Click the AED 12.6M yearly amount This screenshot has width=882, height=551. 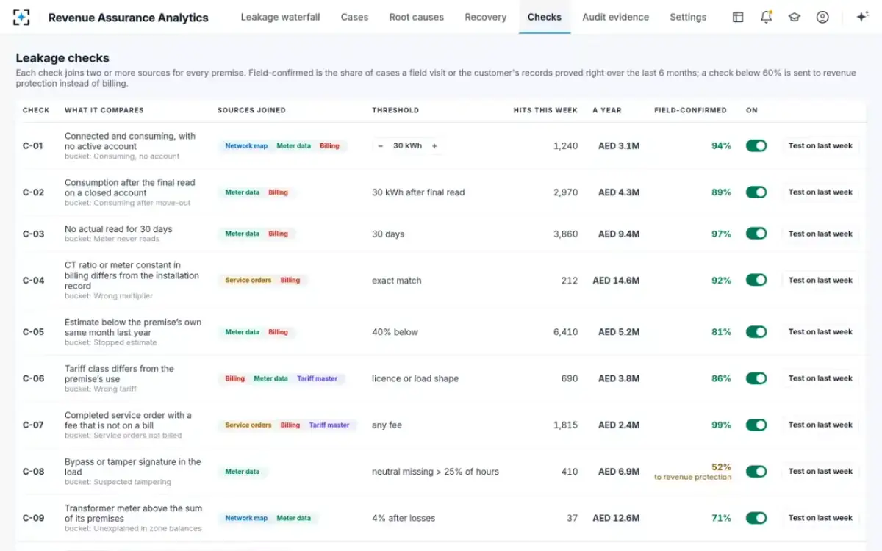click(616, 518)
